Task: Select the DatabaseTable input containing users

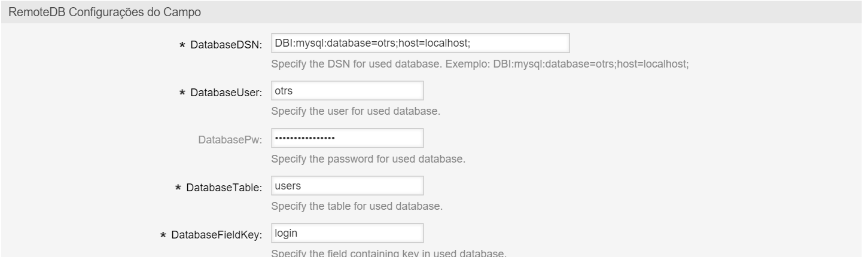Action: (347, 186)
